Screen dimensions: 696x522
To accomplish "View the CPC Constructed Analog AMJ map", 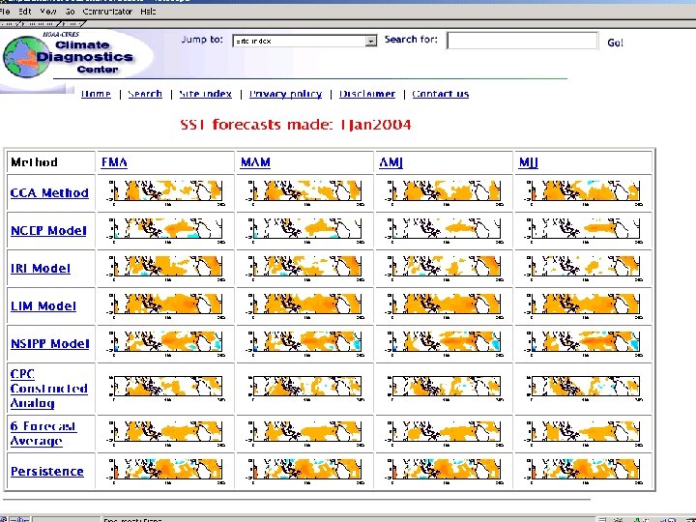I will (444, 388).
